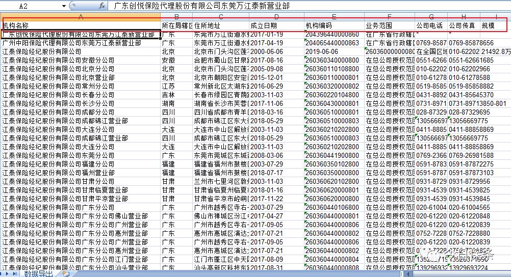511x277 pixels.
Task: Select the 公司电话 header cell
Action: [x=431, y=26]
